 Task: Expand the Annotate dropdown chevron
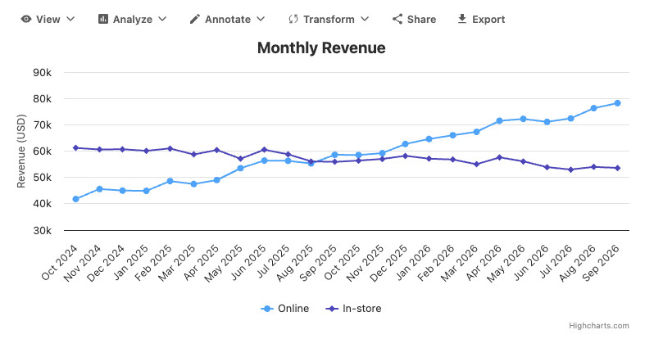point(261,19)
